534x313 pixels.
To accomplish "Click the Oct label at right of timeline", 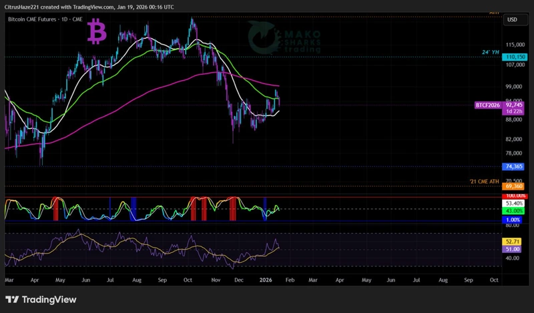I will coord(494,281).
